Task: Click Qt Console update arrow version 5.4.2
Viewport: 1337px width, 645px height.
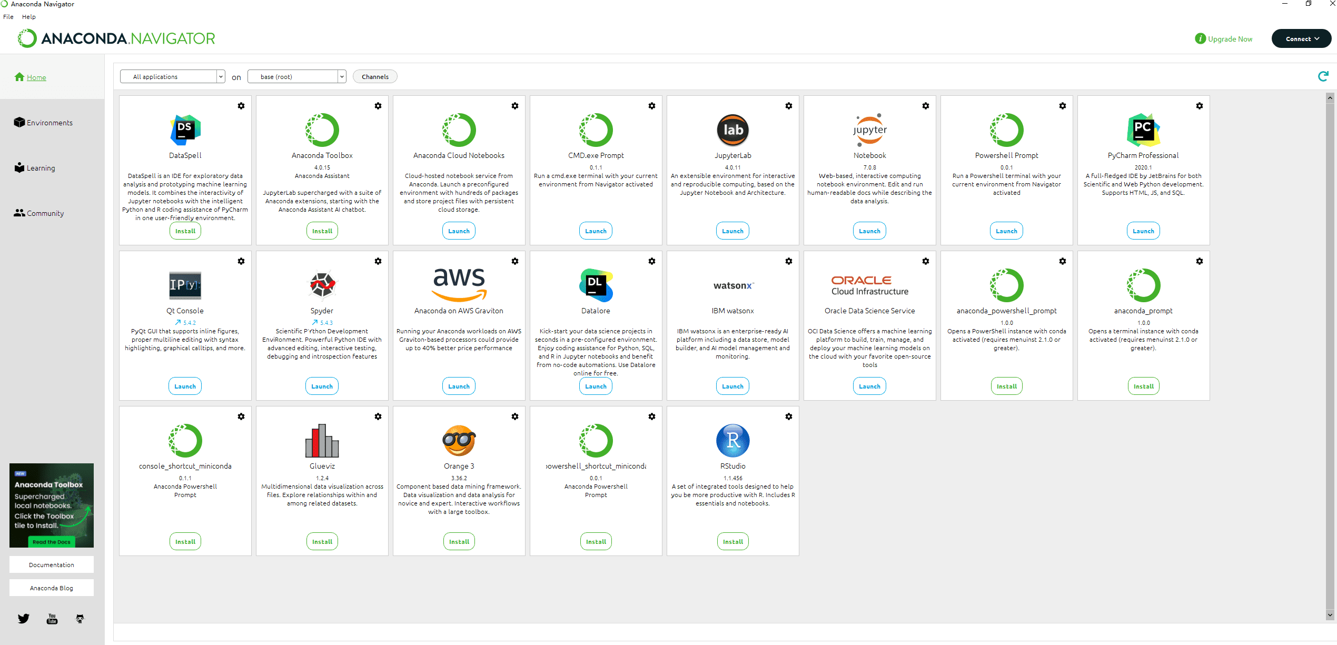Action: (x=185, y=323)
